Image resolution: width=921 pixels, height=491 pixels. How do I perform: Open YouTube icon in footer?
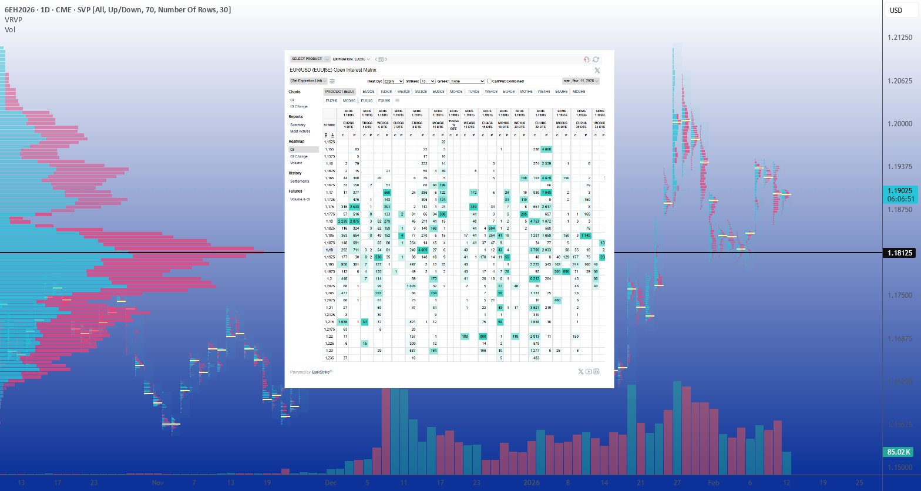click(x=589, y=371)
